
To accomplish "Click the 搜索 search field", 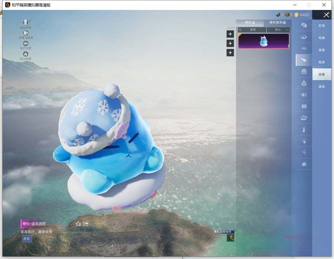I will (x=252, y=30).
